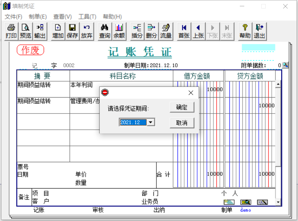Click the cyan color block at top right

[x=258, y=47]
